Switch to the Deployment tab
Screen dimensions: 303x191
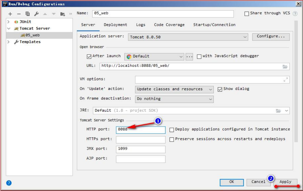(115, 25)
